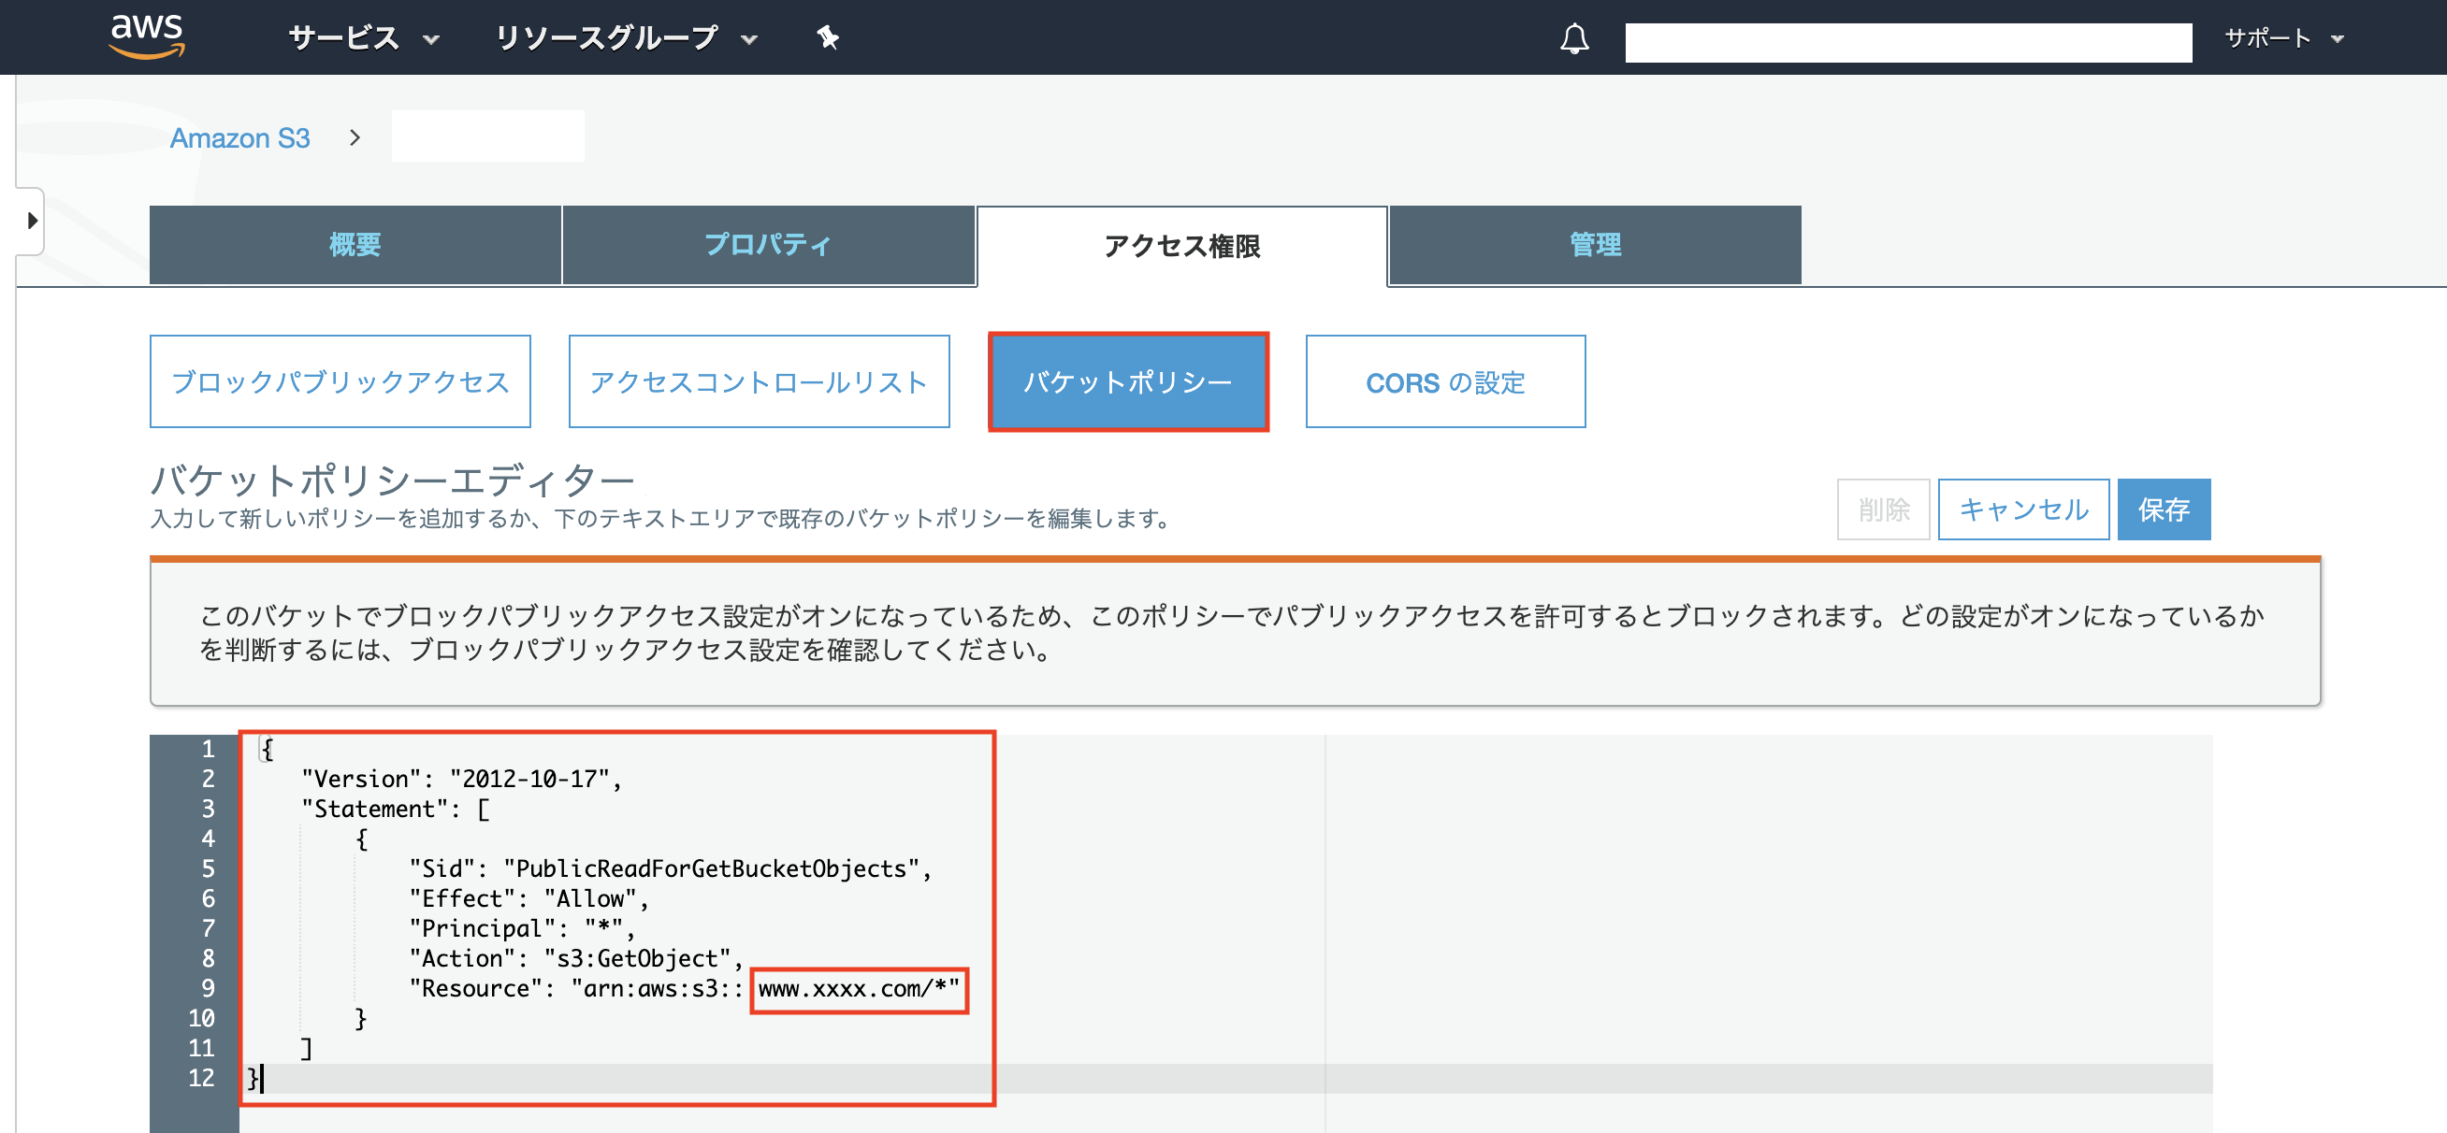Switch to the プロパティ tab
The width and height of the screenshot is (2447, 1133).
769,245
